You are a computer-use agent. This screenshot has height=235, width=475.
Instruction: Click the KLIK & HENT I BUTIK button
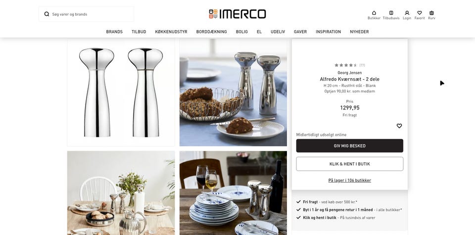pyautogui.click(x=350, y=164)
